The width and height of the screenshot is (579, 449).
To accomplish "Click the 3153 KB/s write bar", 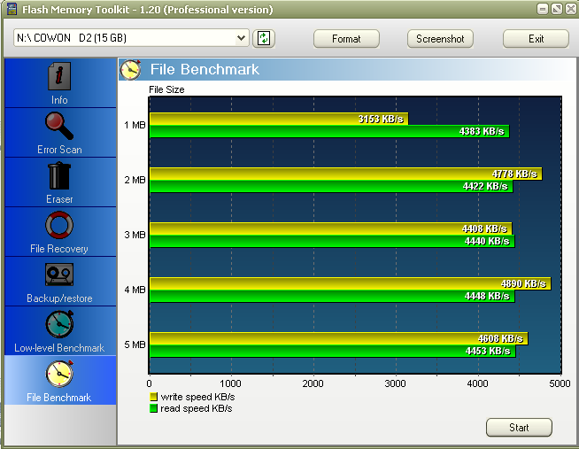I will click(x=279, y=119).
